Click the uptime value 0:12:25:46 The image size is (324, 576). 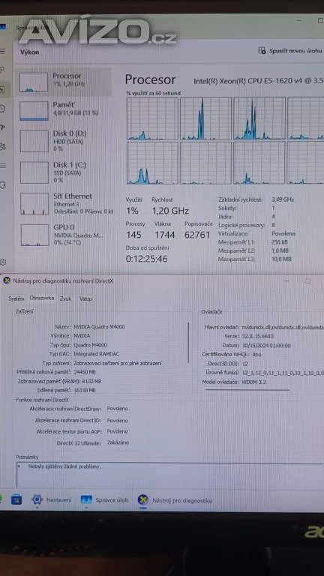click(146, 259)
